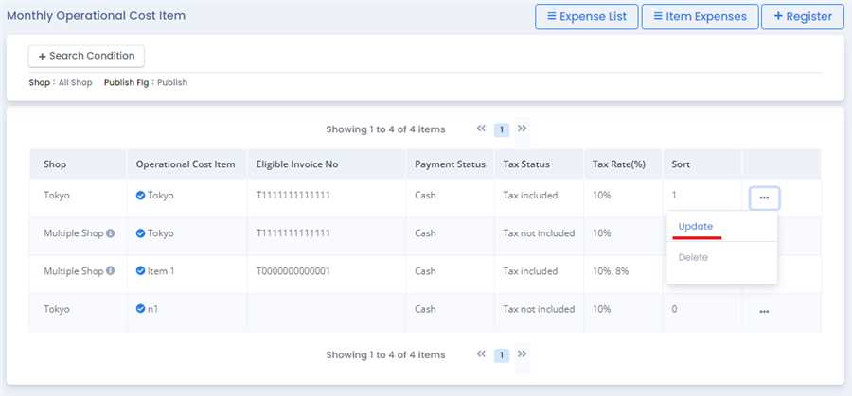
Task: Open the Expense List page
Action: tap(586, 16)
